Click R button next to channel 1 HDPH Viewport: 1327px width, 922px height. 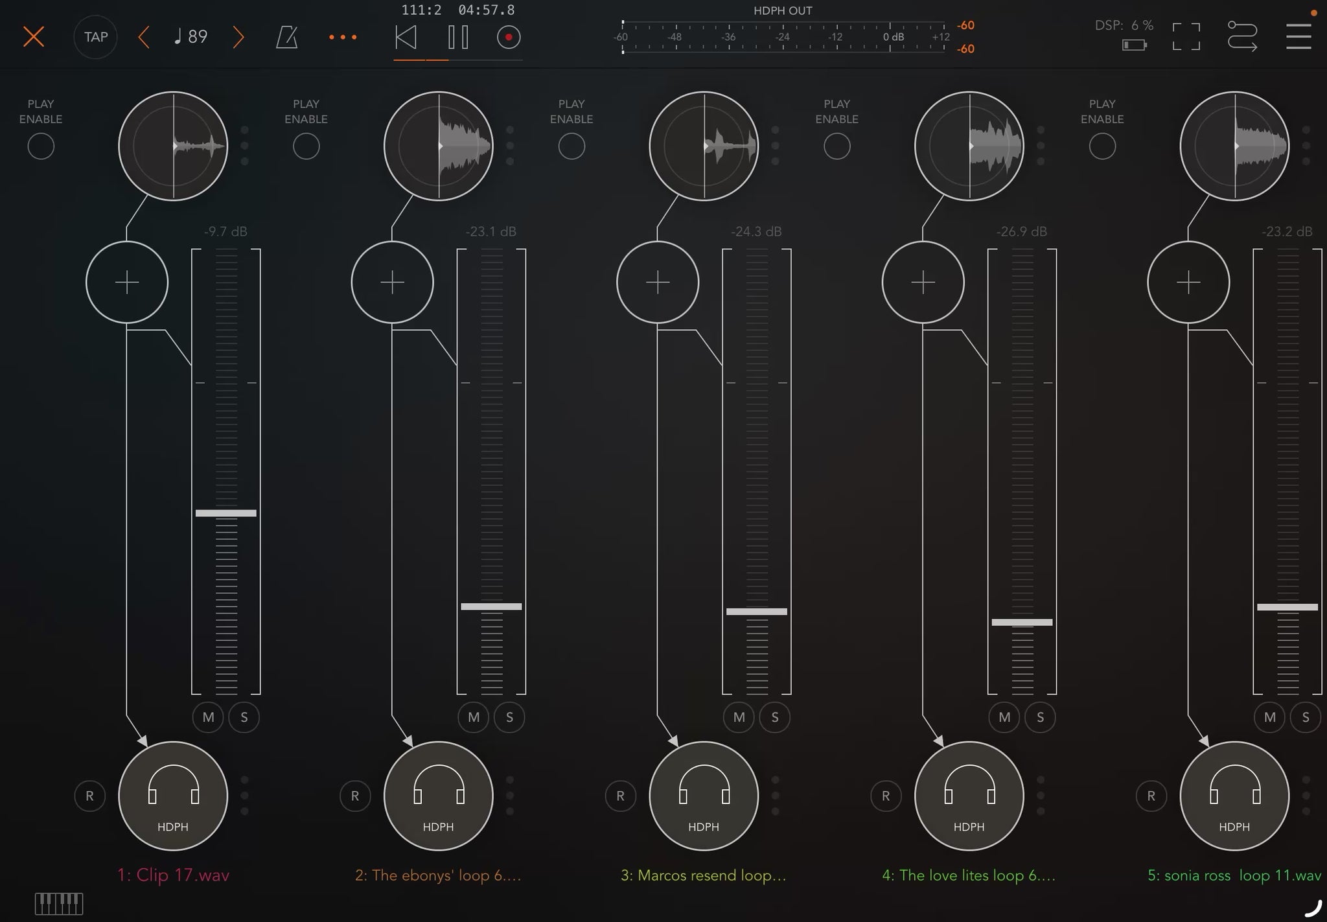(89, 796)
